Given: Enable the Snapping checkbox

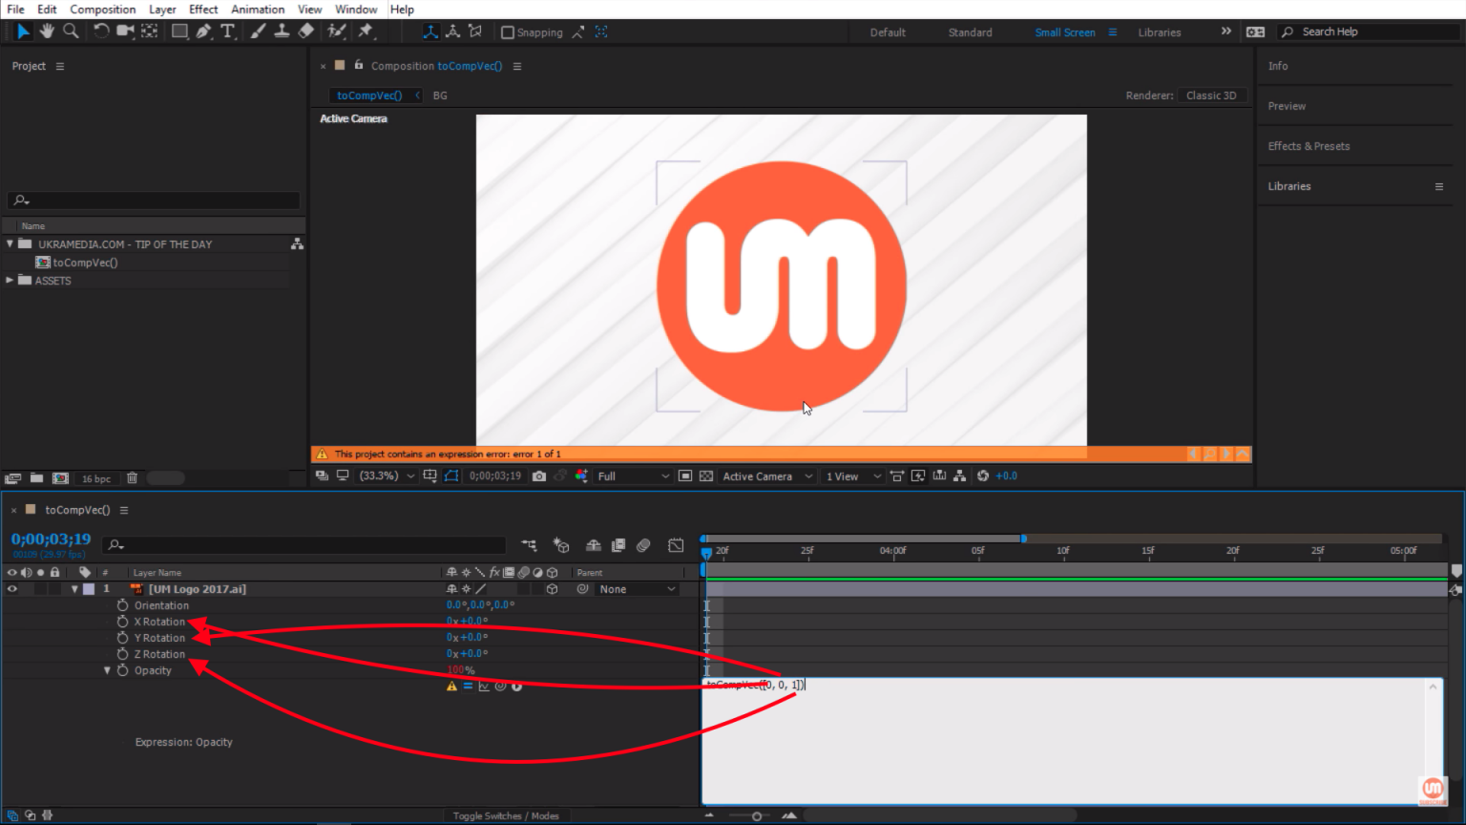Looking at the screenshot, I should coord(508,32).
